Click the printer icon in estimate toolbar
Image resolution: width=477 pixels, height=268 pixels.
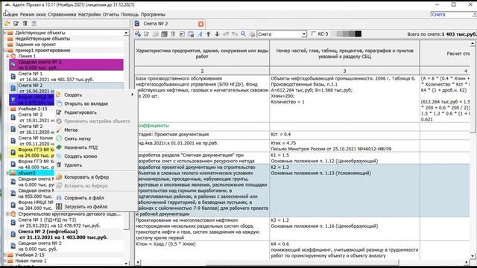tap(252, 34)
